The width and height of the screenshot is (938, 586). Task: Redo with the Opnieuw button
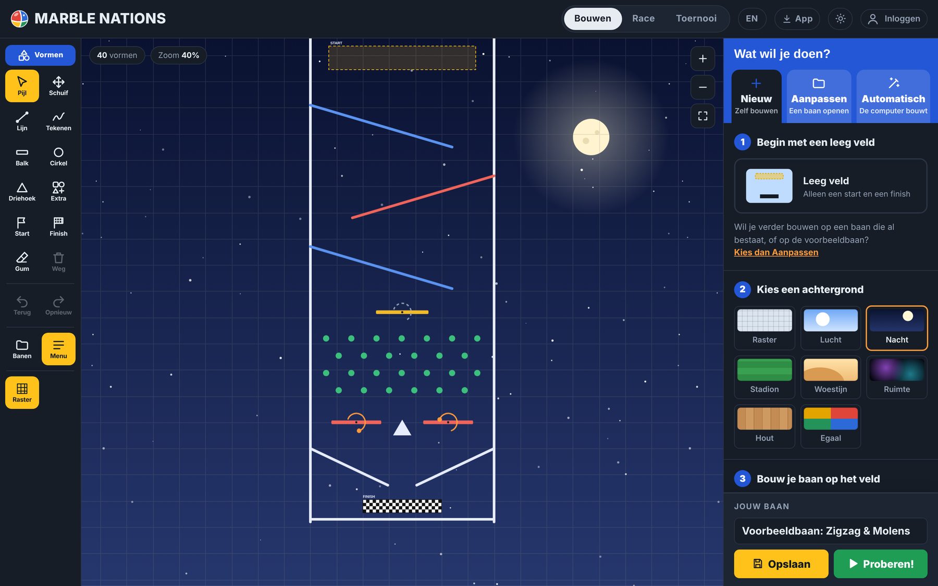pos(58,305)
